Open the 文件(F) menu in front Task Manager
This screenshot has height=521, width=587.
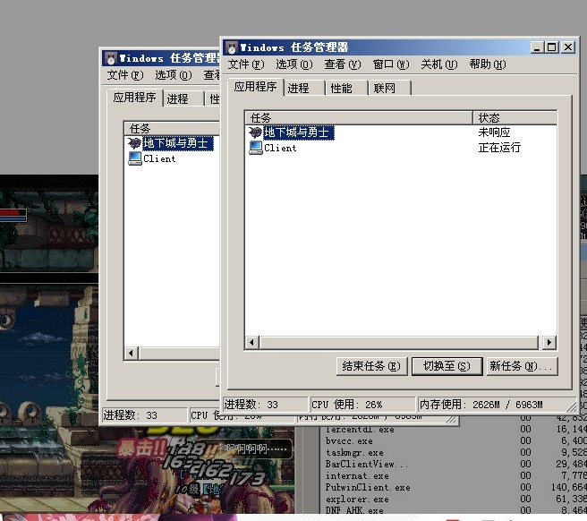246,64
